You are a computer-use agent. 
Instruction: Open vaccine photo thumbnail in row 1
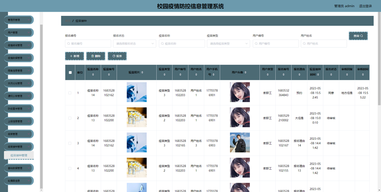click(x=136, y=92)
